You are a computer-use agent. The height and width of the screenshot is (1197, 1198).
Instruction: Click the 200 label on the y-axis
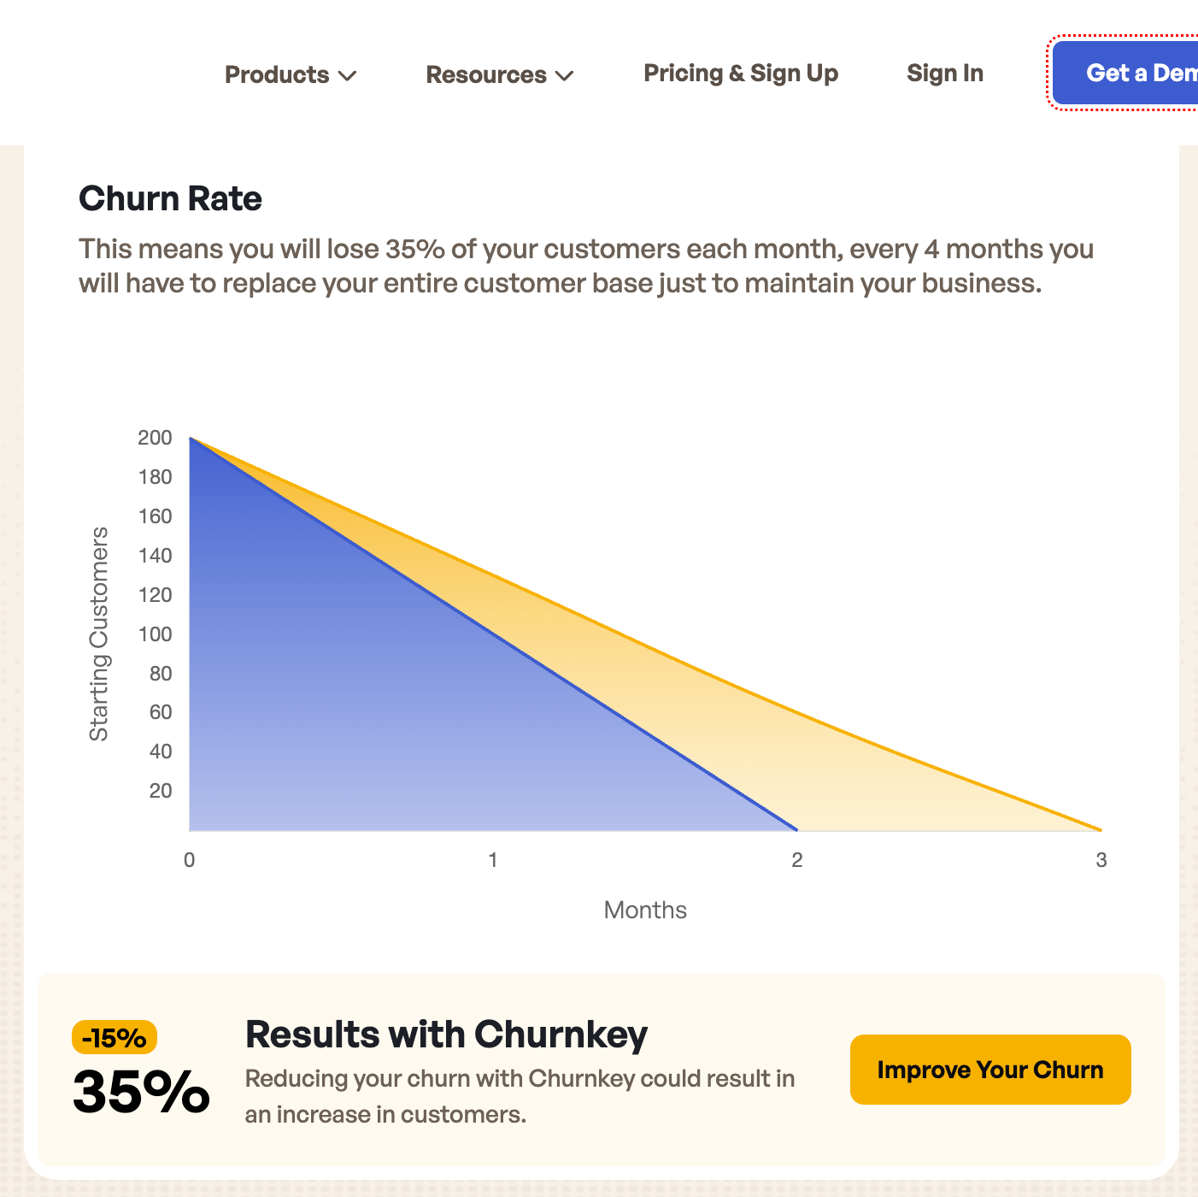pyautogui.click(x=155, y=438)
